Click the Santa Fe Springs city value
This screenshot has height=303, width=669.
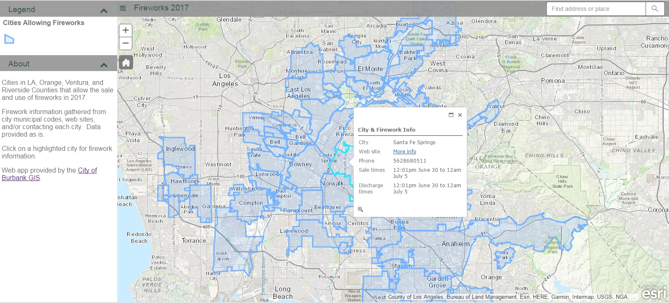(414, 143)
